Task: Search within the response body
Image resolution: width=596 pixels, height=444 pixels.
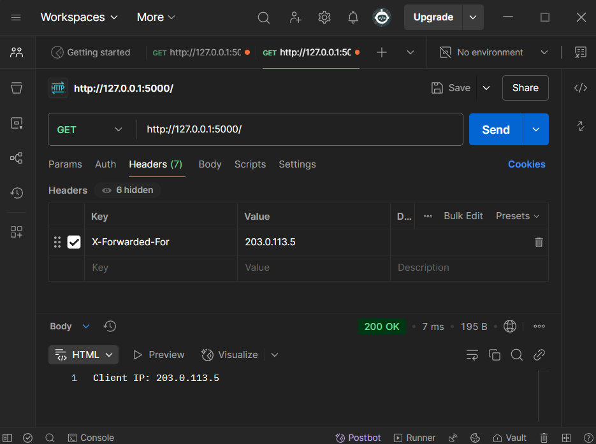Action: [516, 355]
